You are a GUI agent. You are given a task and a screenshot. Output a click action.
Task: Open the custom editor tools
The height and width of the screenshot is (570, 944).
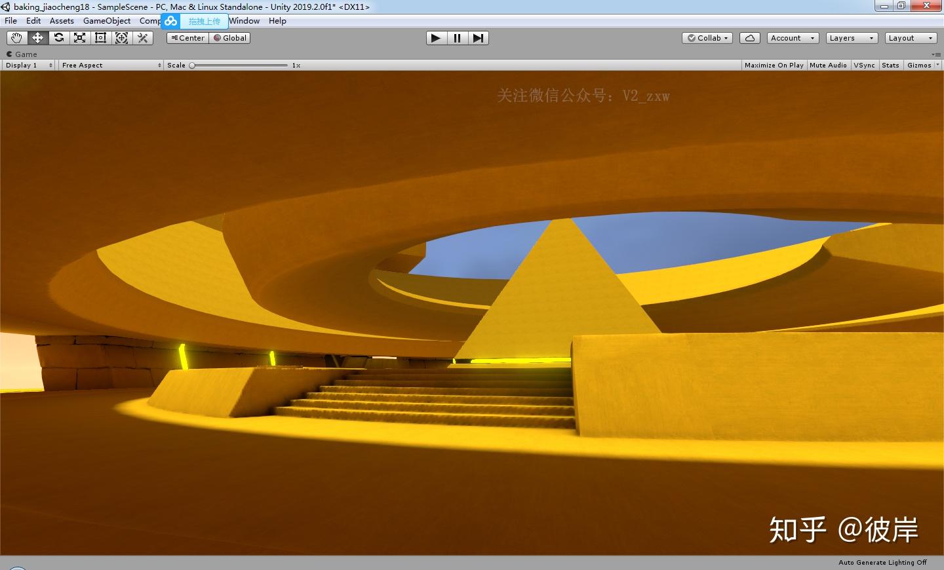pos(142,38)
